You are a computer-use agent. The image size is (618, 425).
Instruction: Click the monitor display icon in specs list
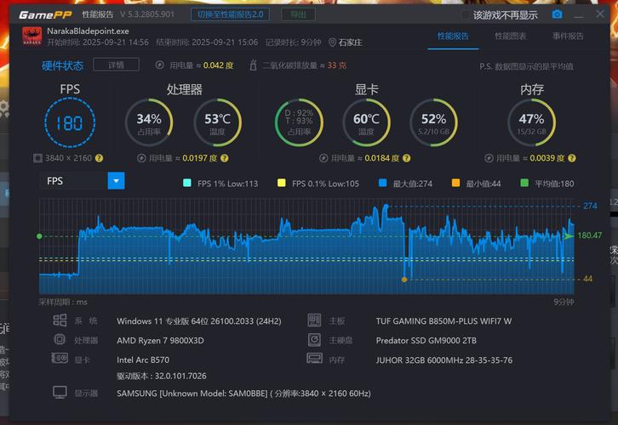[x=60, y=393]
